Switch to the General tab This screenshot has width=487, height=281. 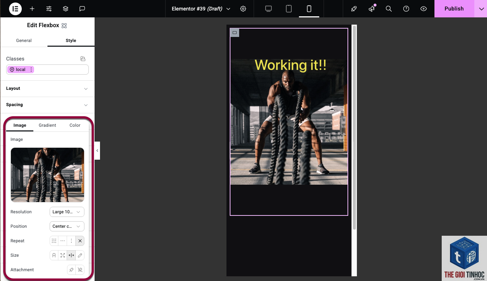pos(24,41)
